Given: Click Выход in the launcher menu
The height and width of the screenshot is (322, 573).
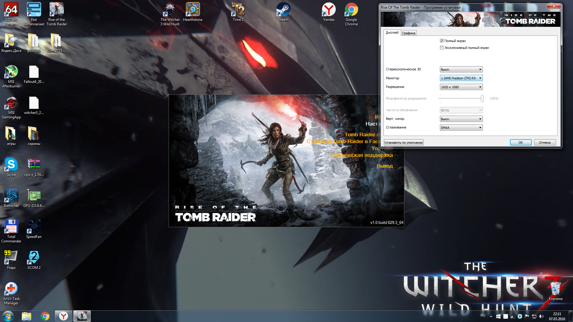Looking at the screenshot, I should click(384, 166).
